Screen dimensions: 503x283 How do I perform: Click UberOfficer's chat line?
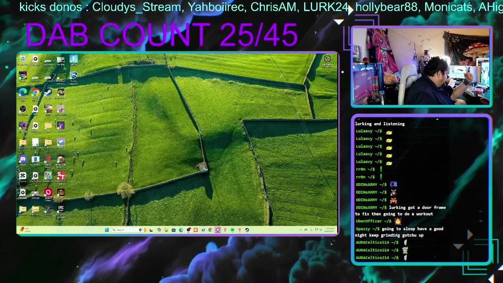[x=378, y=221]
